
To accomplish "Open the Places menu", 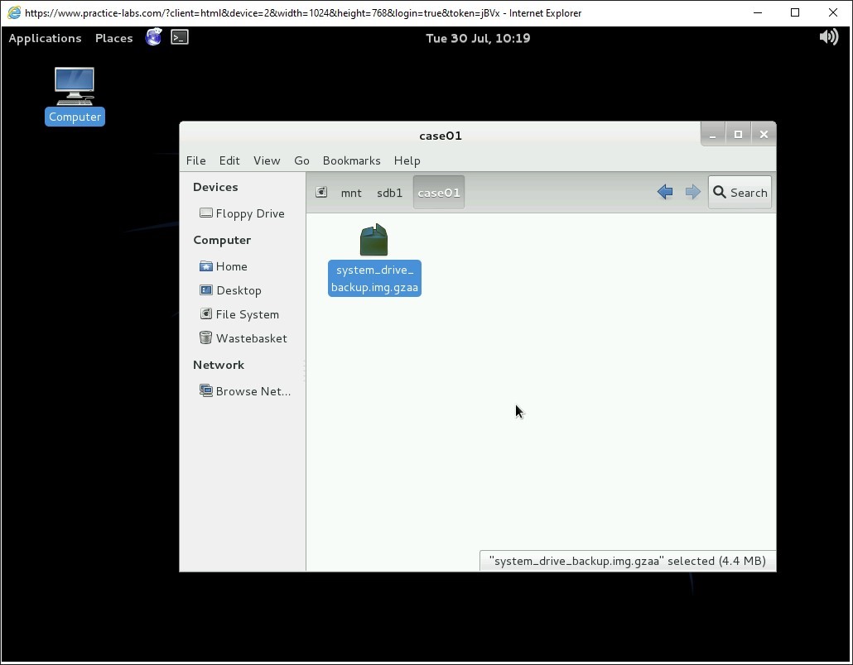I will (x=113, y=38).
